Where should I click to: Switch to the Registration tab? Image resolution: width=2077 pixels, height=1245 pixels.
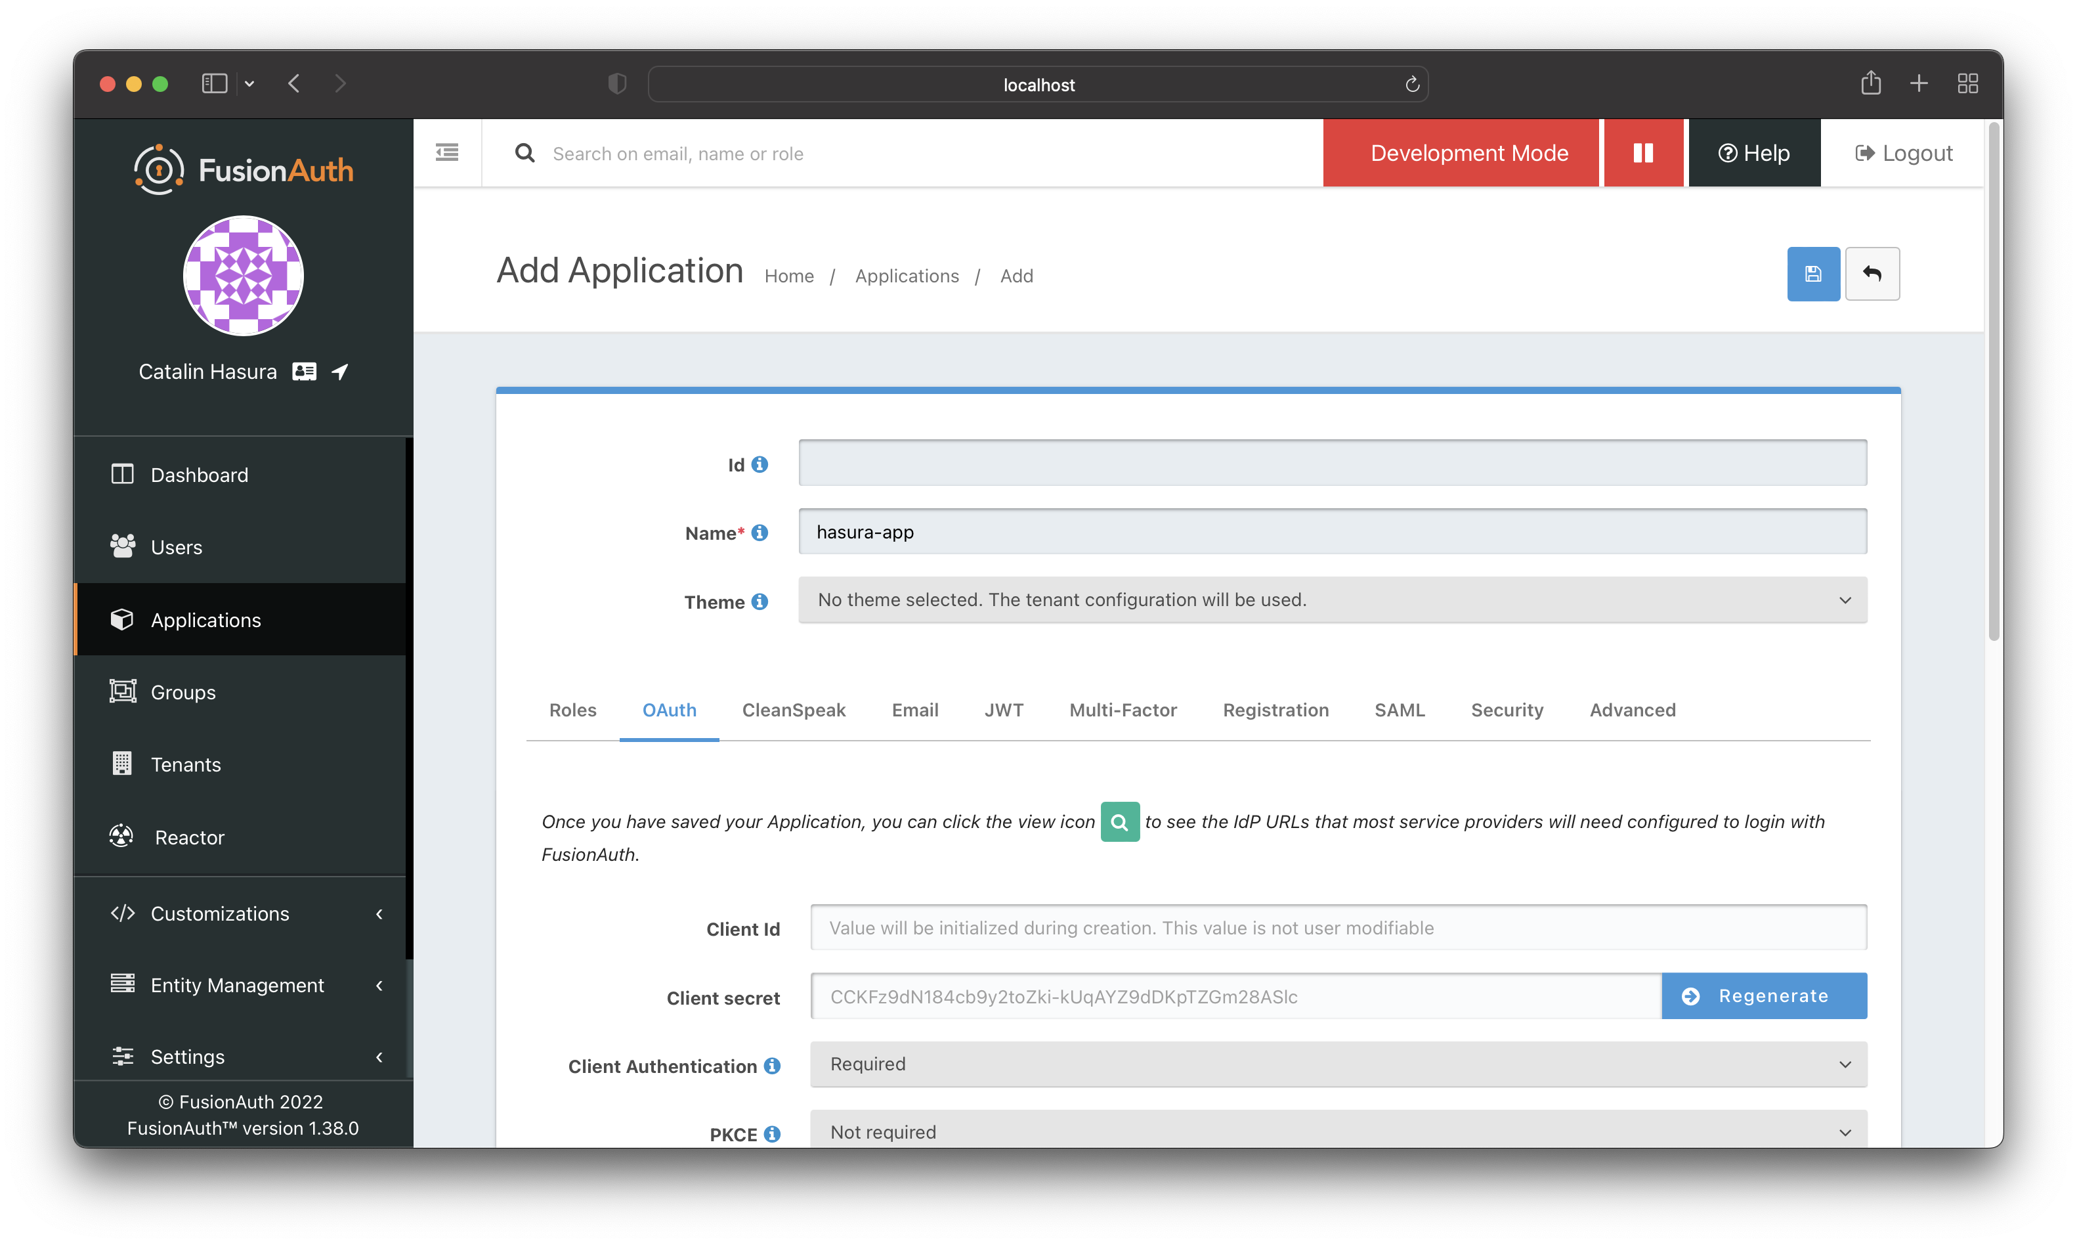click(x=1275, y=709)
